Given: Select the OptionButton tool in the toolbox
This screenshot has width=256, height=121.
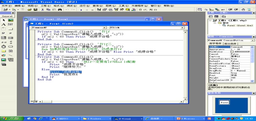Looking at the screenshot, I should (x=10, y=33).
